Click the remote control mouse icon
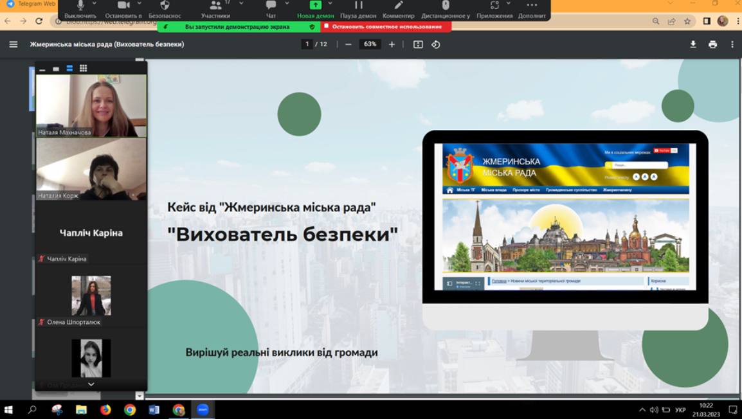This screenshot has width=742, height=419. [445, 6]
